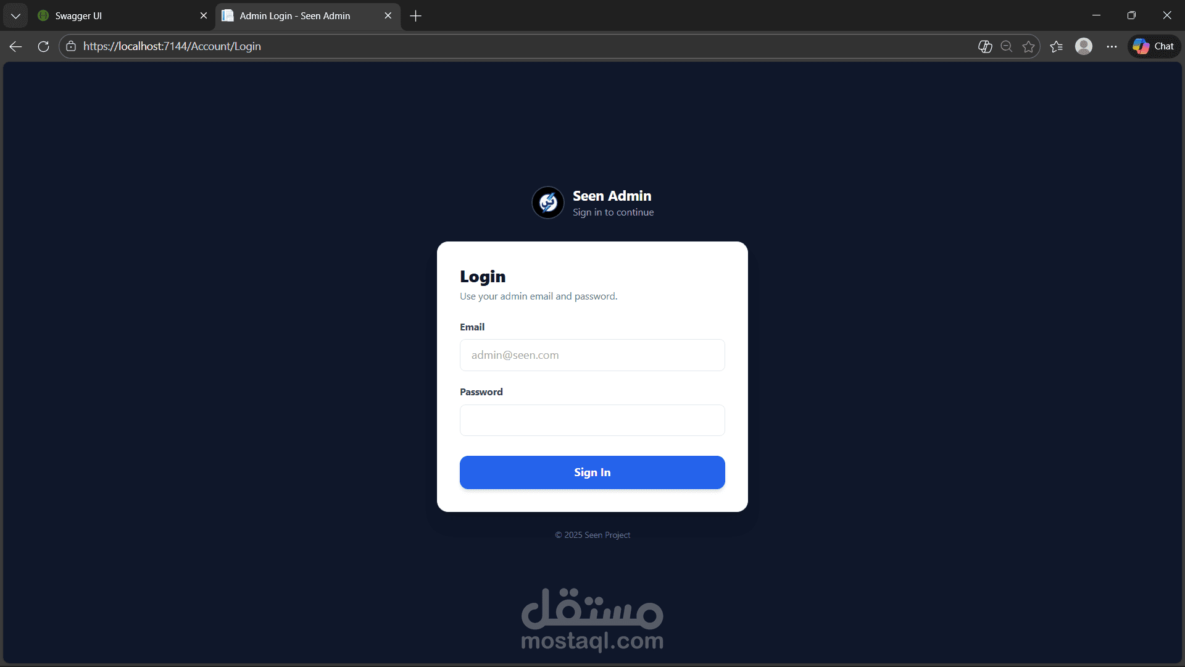Click the browser back arrow
Image resolution: width=1185 pixels, height=667 pixels.
pyautogui.click(x=16, y=46)
